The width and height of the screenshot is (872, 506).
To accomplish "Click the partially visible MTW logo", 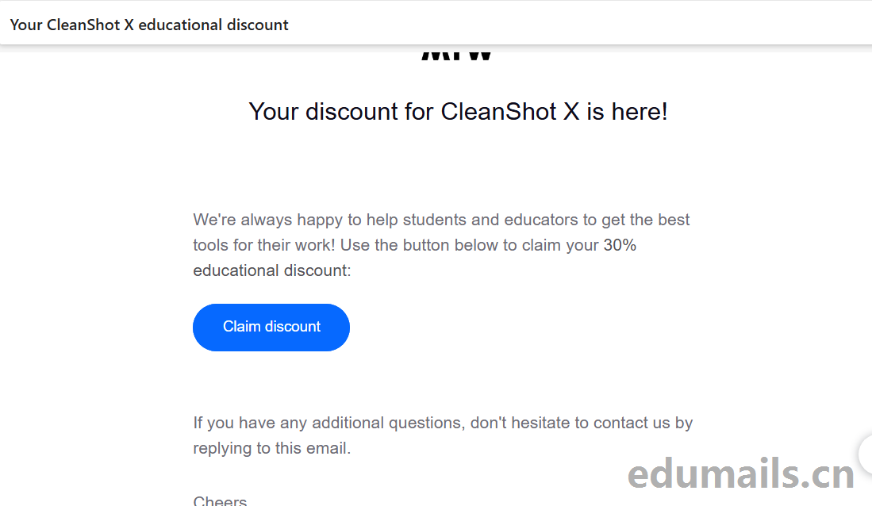I will (456, 55).
